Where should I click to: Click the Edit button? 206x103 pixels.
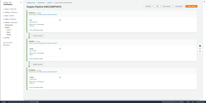point(158,6)
